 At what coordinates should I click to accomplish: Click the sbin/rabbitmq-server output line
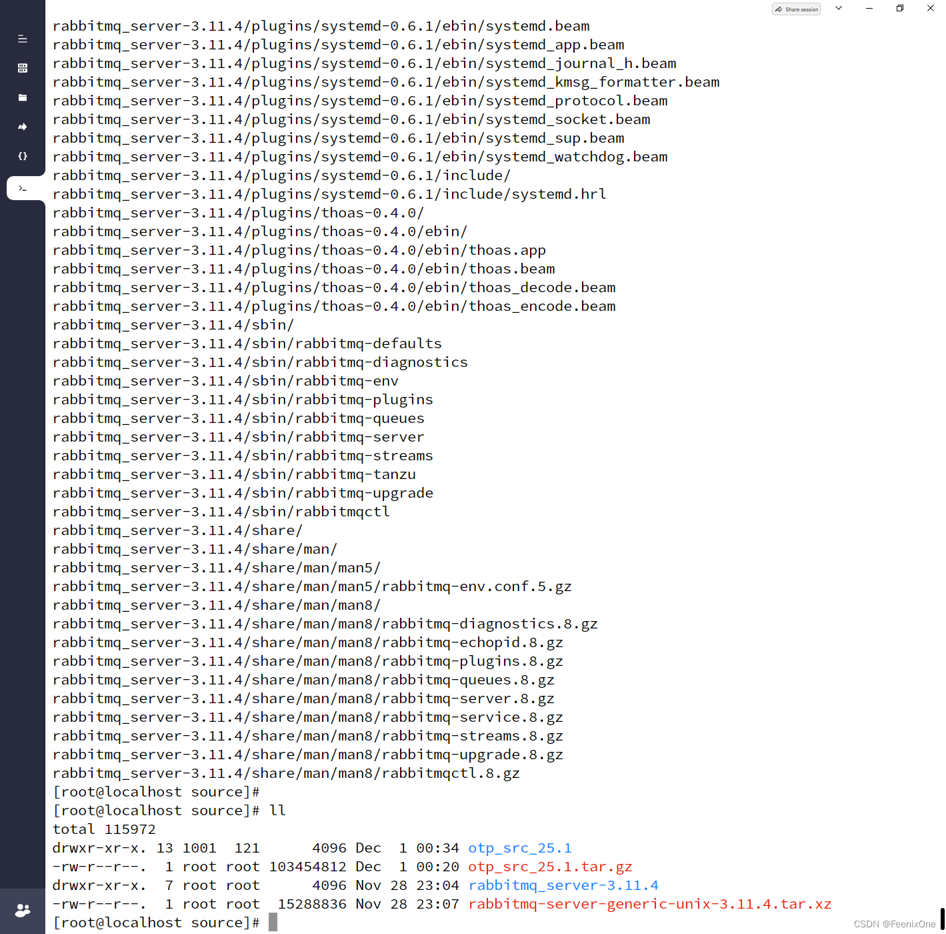coord(239,437)
